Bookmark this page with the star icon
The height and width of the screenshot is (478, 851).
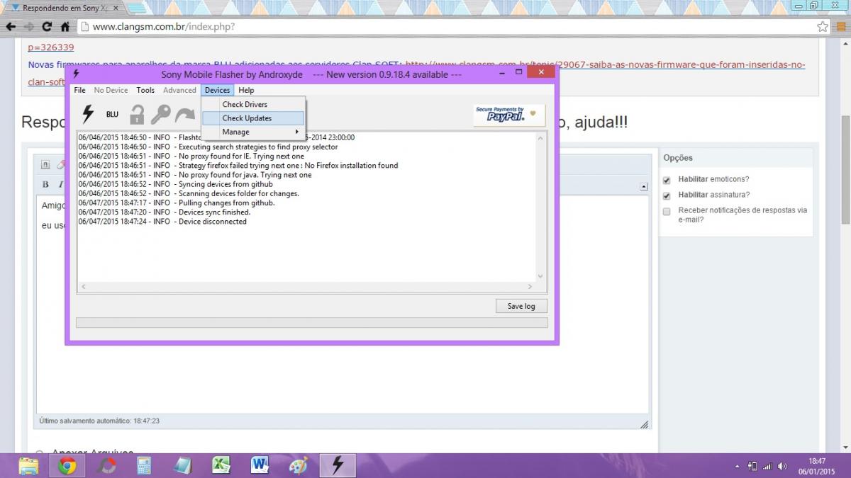click(822, 27)
